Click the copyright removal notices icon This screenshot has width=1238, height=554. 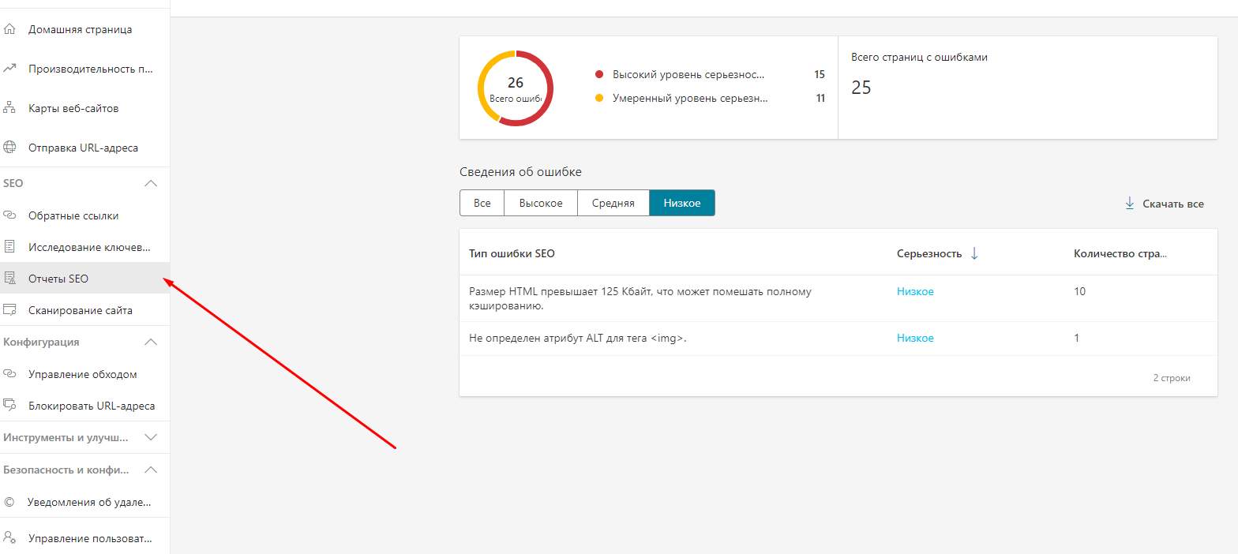click(9, 502)
